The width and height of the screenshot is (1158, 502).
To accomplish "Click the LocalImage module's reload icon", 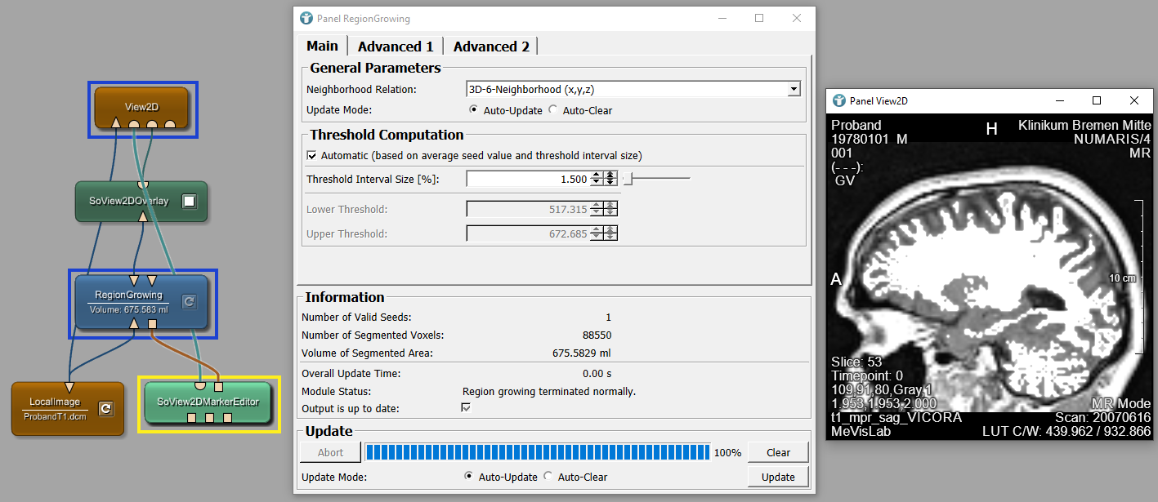I will point(105,408).
